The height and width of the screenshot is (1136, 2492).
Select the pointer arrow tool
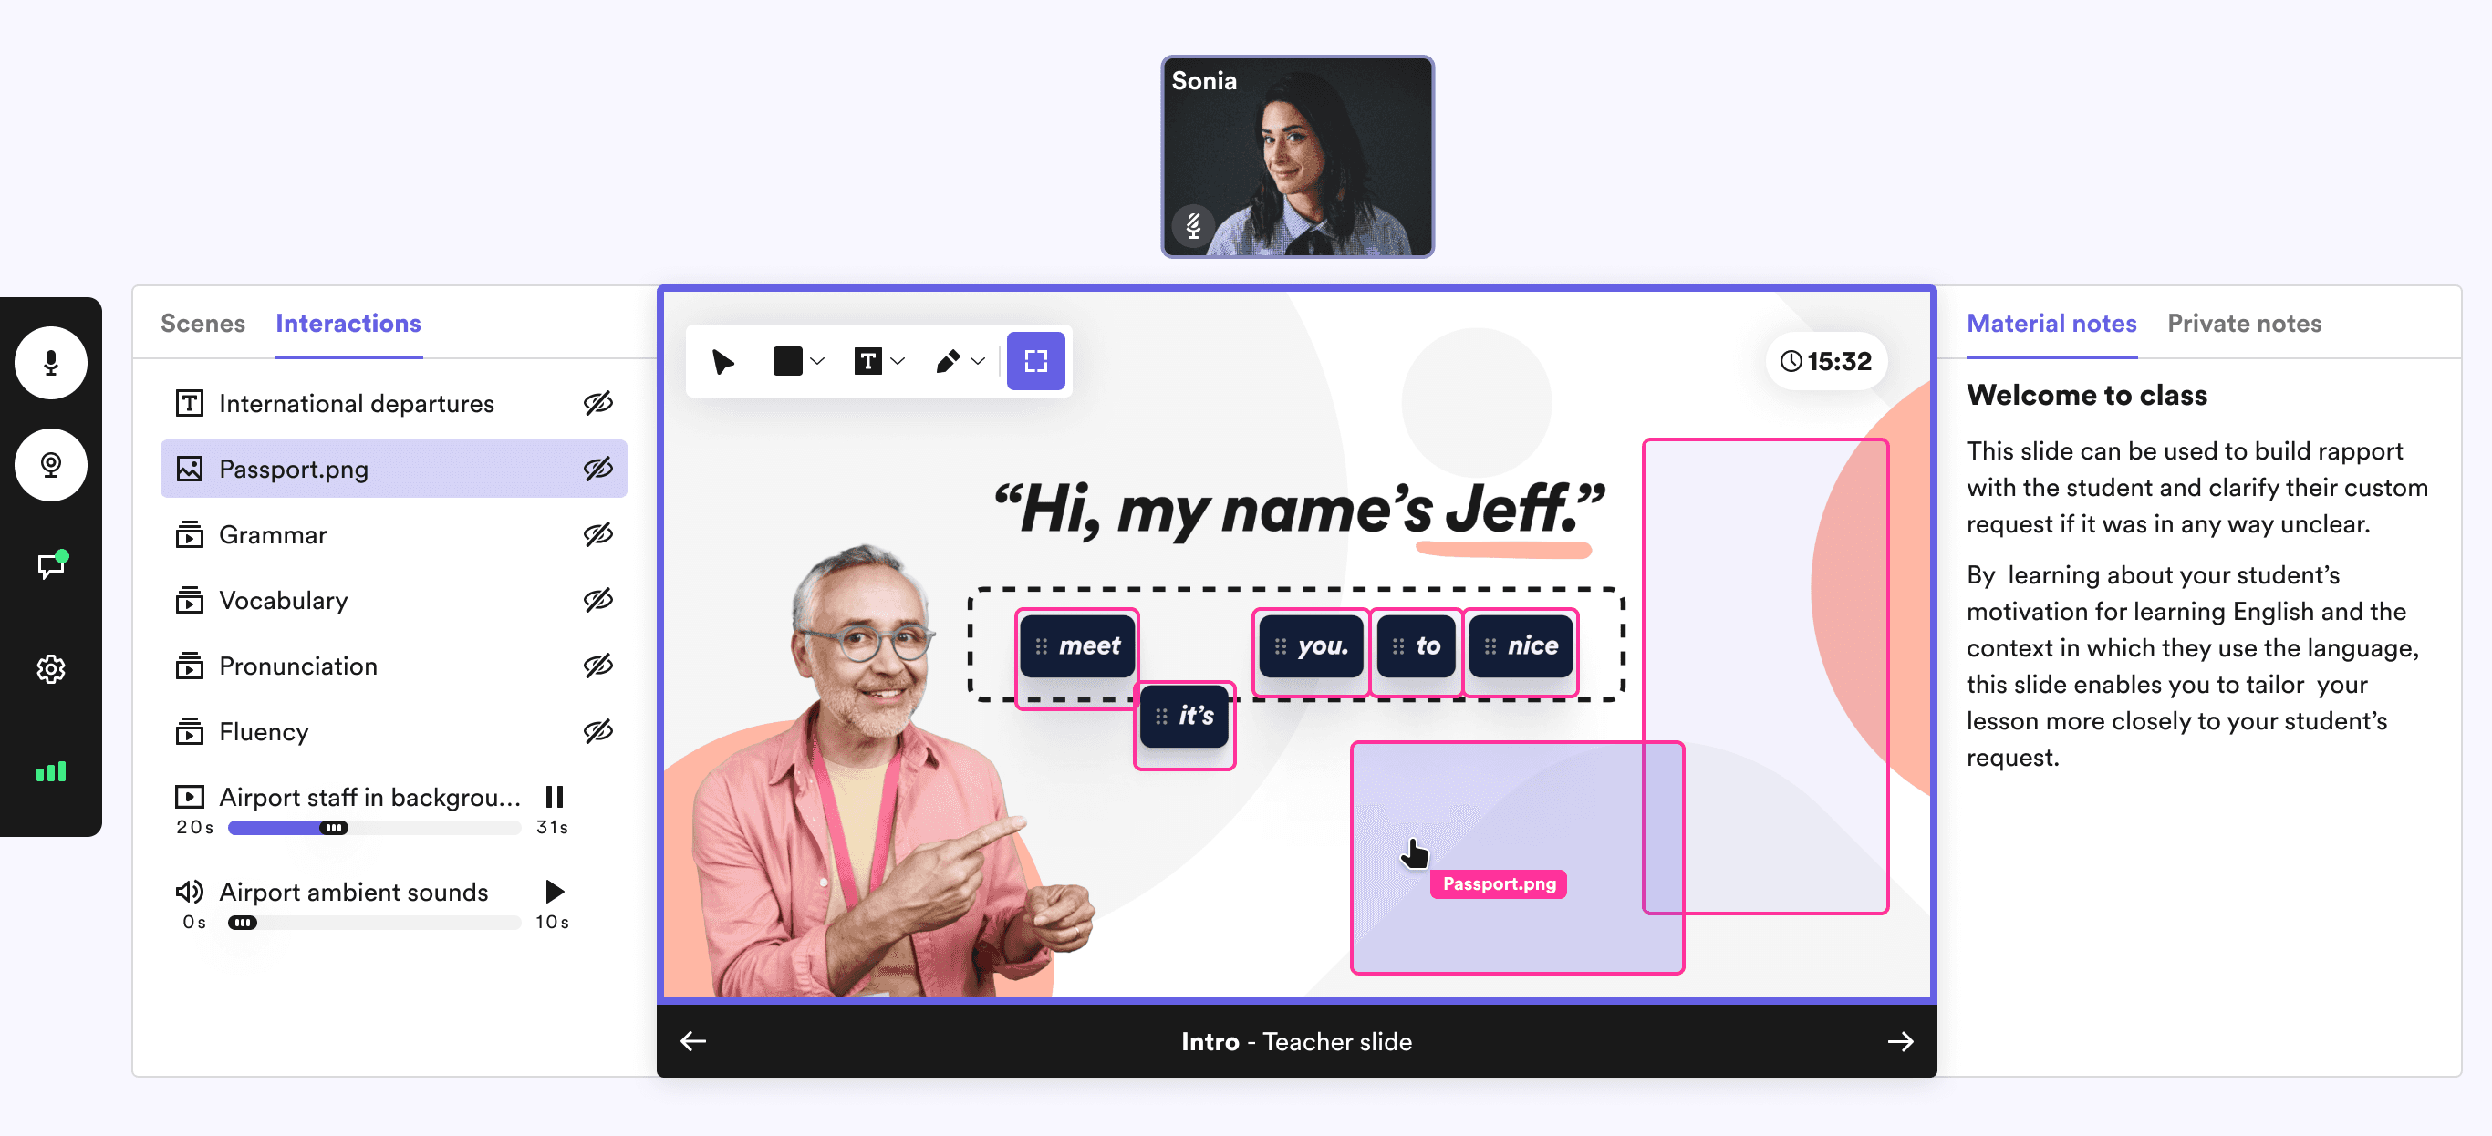click(x=722, y=362)
